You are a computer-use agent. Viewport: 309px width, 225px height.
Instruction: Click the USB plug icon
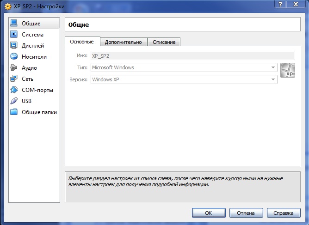tap(14, 101)
